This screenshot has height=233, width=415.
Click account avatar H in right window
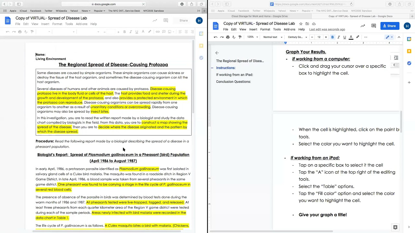407,26
